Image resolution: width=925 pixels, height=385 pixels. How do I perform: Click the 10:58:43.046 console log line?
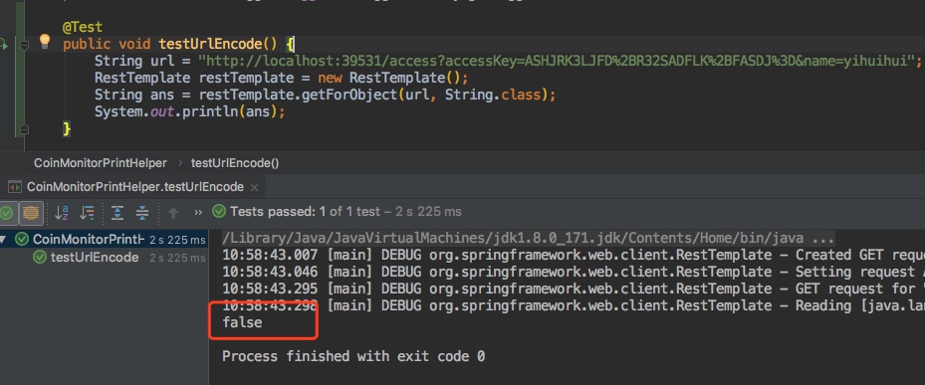(x=574, y=273)
